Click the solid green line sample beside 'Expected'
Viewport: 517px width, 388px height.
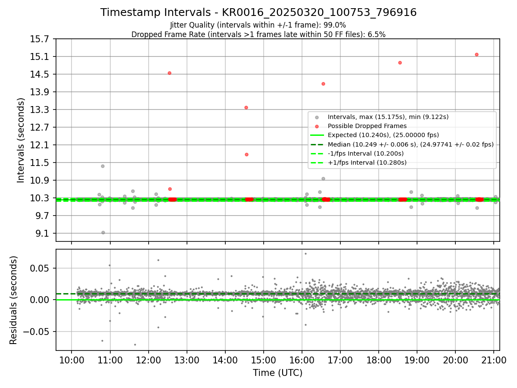tap(317, 135)
